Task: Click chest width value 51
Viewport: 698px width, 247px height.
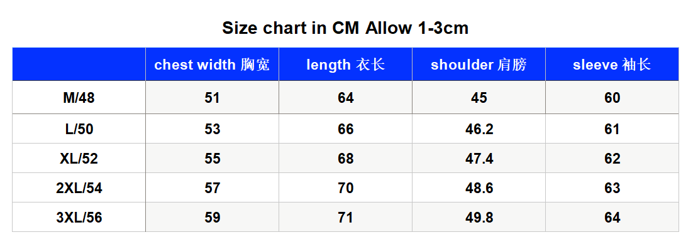Action: point(213,98)
